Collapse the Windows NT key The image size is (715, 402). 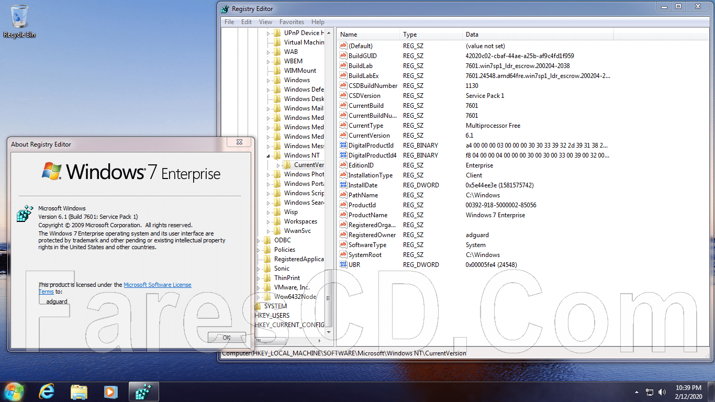[269, 156]
